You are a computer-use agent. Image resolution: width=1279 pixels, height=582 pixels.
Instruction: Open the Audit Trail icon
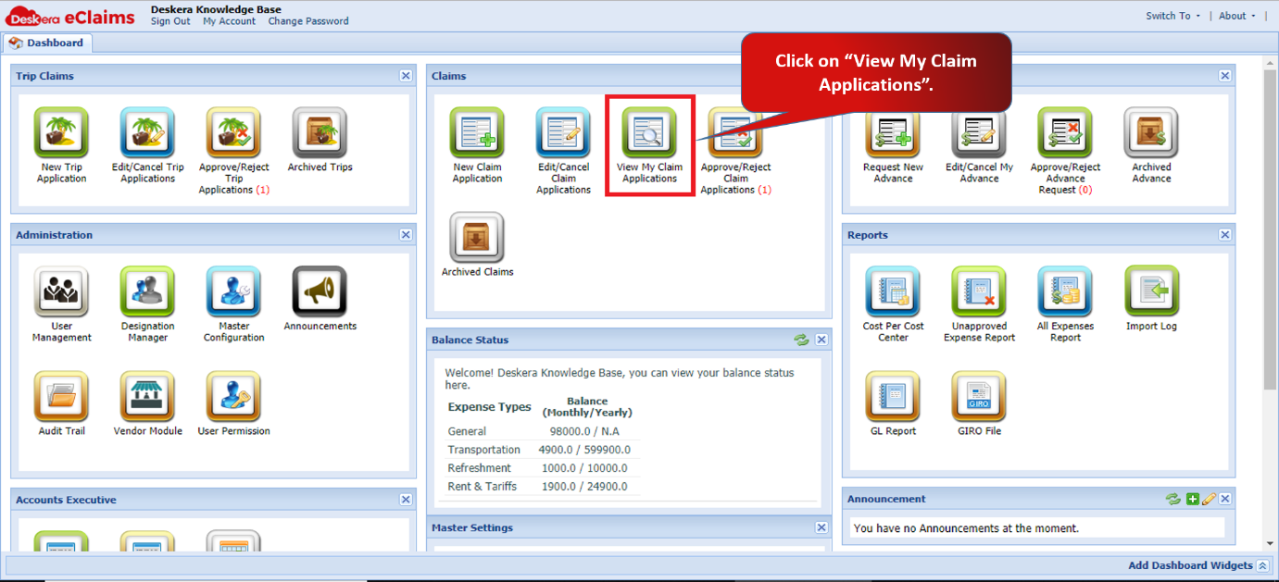tap(62, 397)
